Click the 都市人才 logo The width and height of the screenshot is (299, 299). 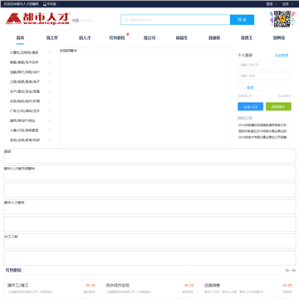tap(37, 19)
